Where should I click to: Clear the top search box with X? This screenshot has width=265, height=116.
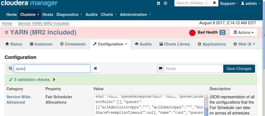pyautogui.click(x=214, y=3)
